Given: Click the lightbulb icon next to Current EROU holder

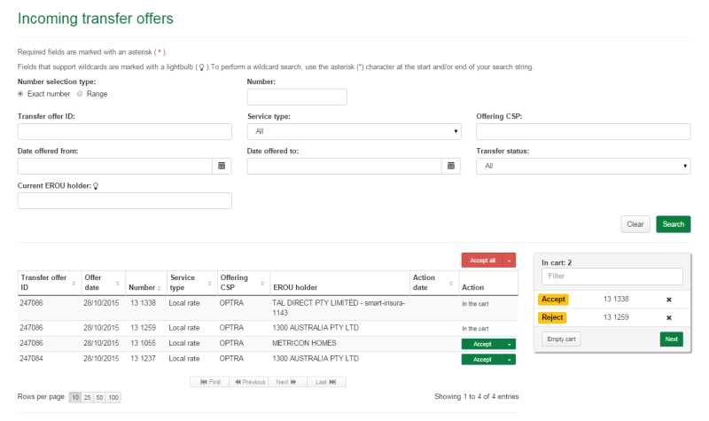Looking at the screenshot, I should (x=96, y=186).
